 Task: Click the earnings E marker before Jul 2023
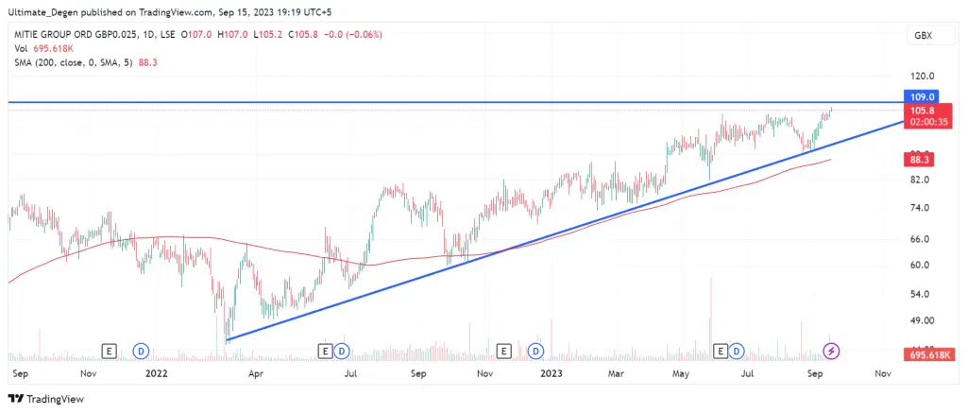[720, 352]
